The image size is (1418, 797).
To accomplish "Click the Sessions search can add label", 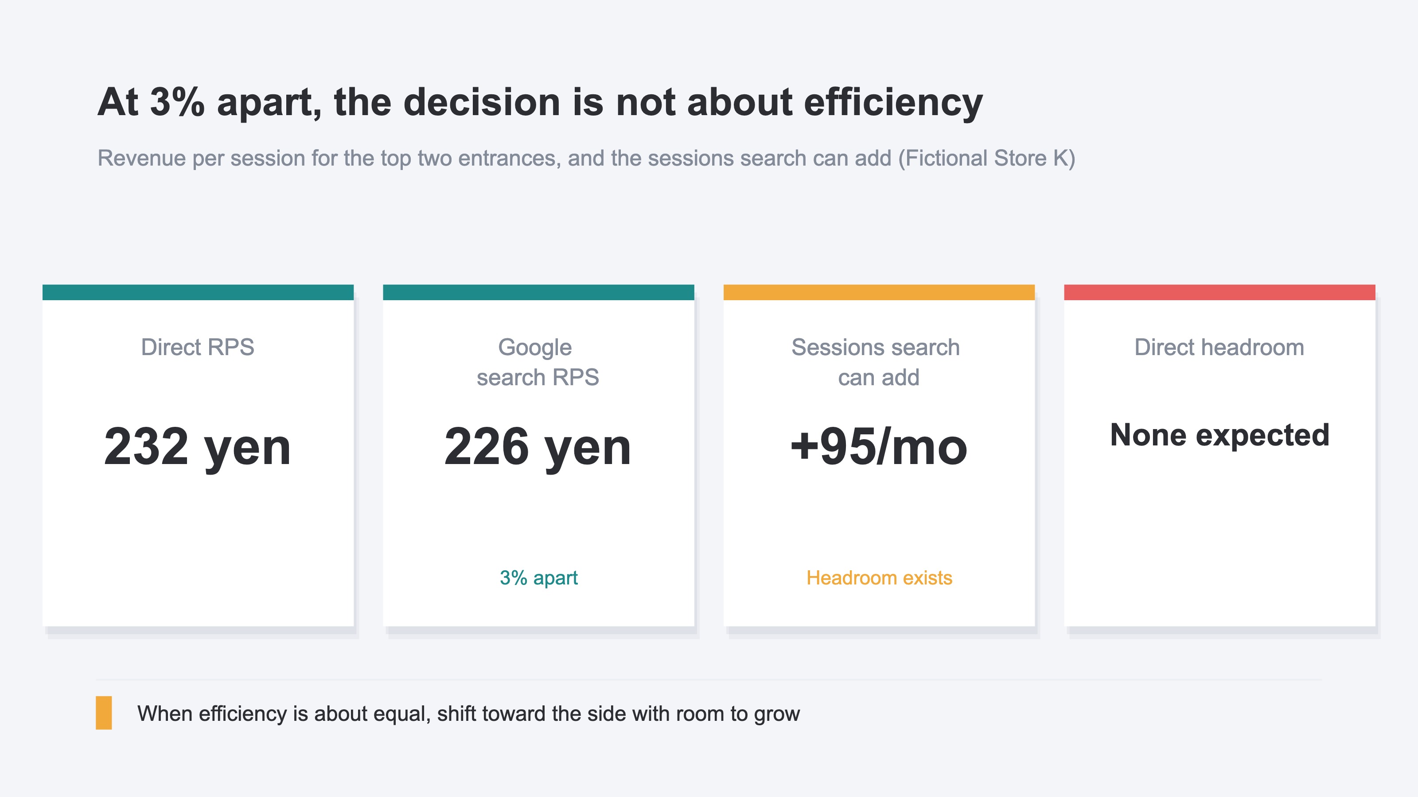I will tap(879, 363).
